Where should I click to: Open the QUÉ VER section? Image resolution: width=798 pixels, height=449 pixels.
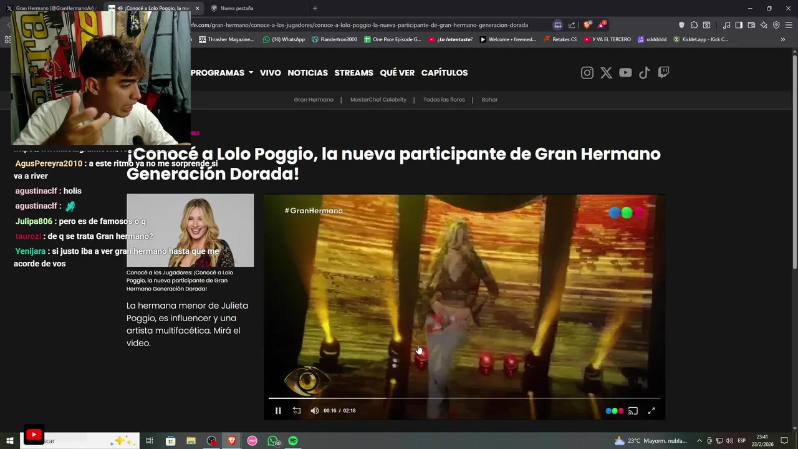[x=397, y=73]
